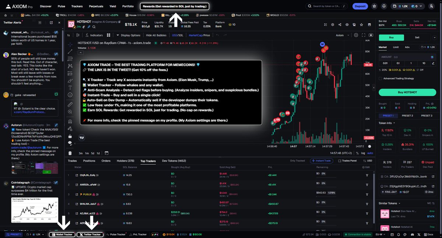Open Pulse Tracker in bottom bar

click(x=116, y=234)
